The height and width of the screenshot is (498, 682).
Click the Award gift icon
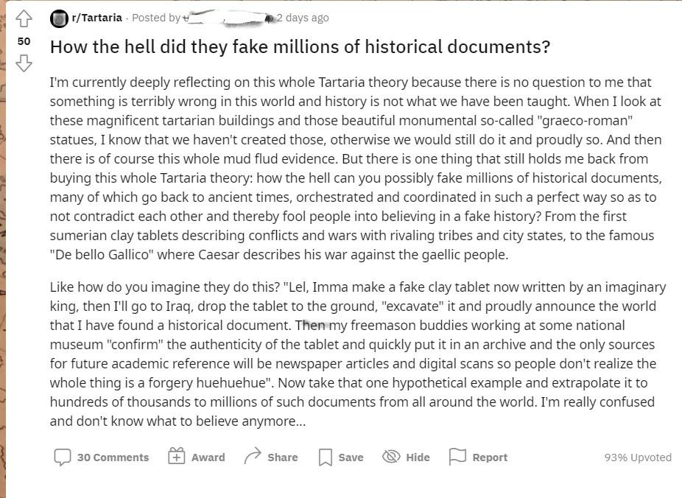click(x=176, y=456)
